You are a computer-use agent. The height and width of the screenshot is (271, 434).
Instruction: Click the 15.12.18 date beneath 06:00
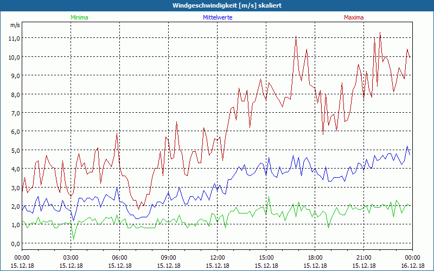(119, 266)
